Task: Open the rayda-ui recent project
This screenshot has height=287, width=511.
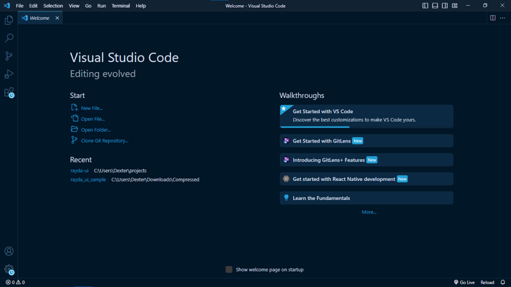Action: point(80,171)
